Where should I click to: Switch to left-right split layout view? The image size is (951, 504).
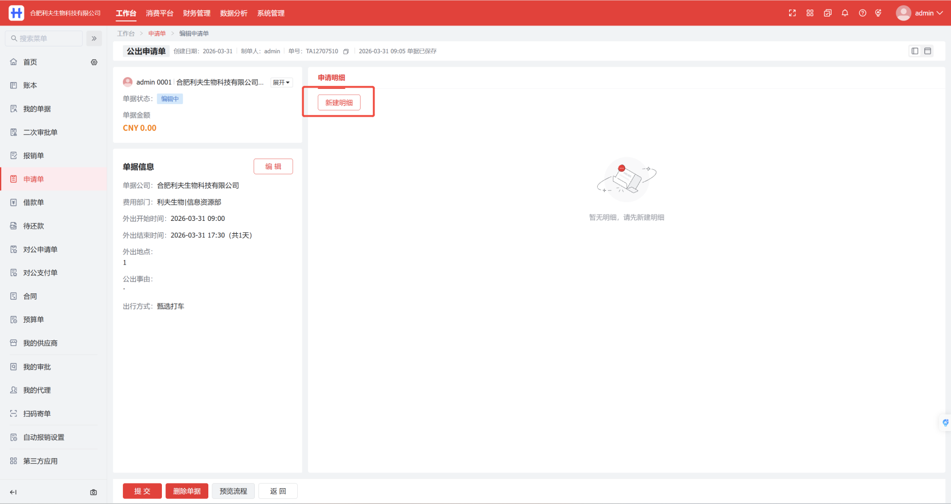[915, 51]
